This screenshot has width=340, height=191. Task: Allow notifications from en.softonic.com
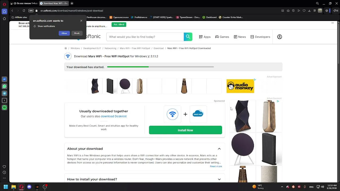(x=64, y=33)
